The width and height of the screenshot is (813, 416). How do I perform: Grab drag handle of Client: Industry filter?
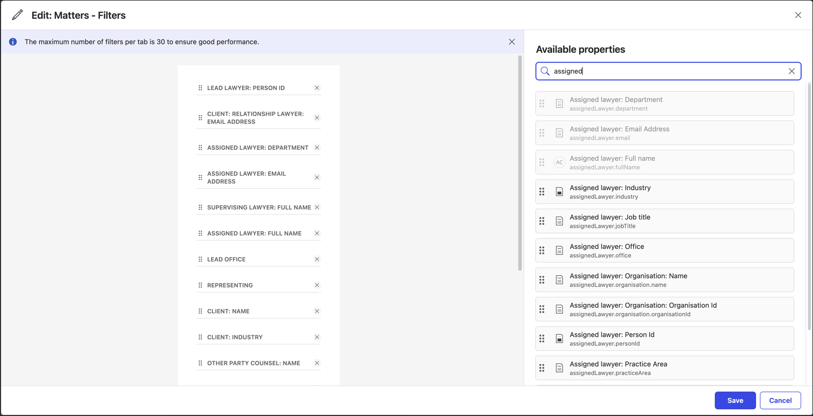point(200,337)
